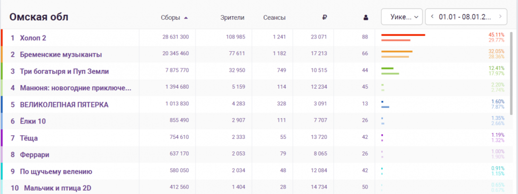Go to next date range arrow
Viewport: 518px width, 194px height.
(x=501, y=16)
